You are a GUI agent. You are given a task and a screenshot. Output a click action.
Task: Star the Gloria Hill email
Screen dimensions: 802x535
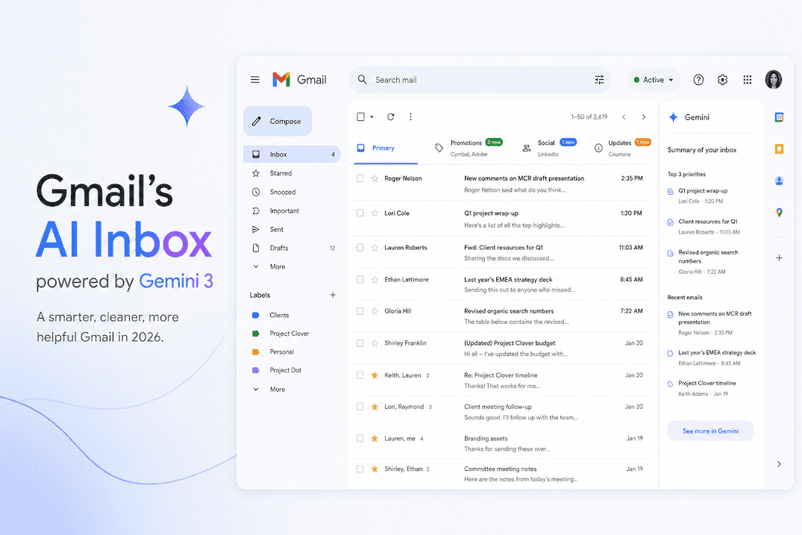tap(375, 311)
